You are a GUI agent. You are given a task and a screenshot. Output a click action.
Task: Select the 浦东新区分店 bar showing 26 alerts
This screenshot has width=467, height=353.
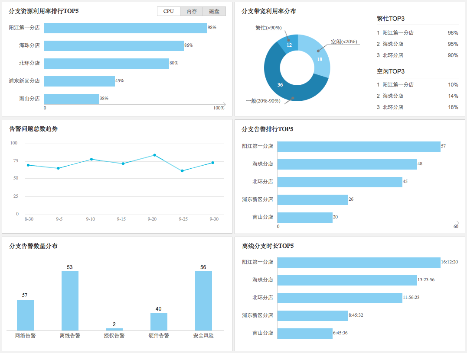click(x=313, y=200)
